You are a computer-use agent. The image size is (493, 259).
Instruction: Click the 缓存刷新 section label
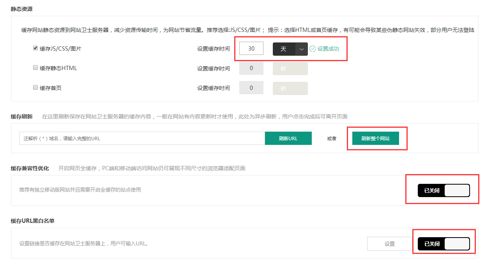[x=21, y=116]
